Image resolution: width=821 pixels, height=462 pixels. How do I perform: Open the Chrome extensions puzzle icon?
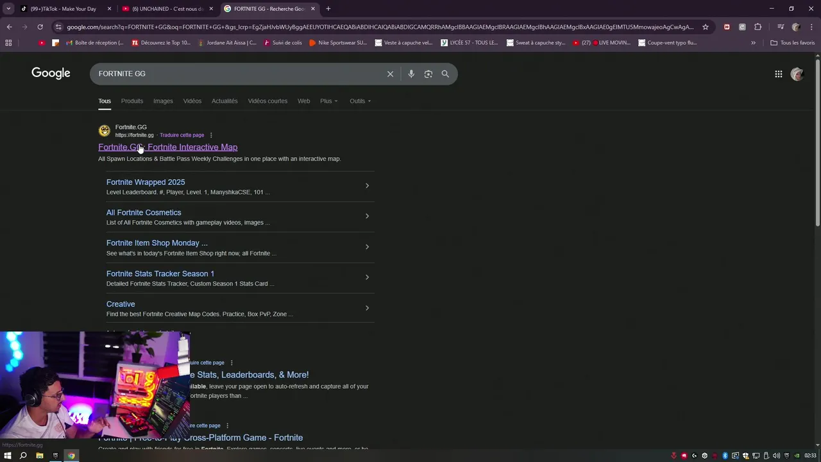758,27
